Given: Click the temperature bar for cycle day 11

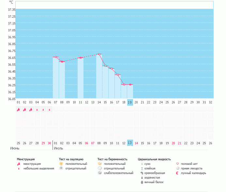Looking at the screenshot, I should [81, 78].
